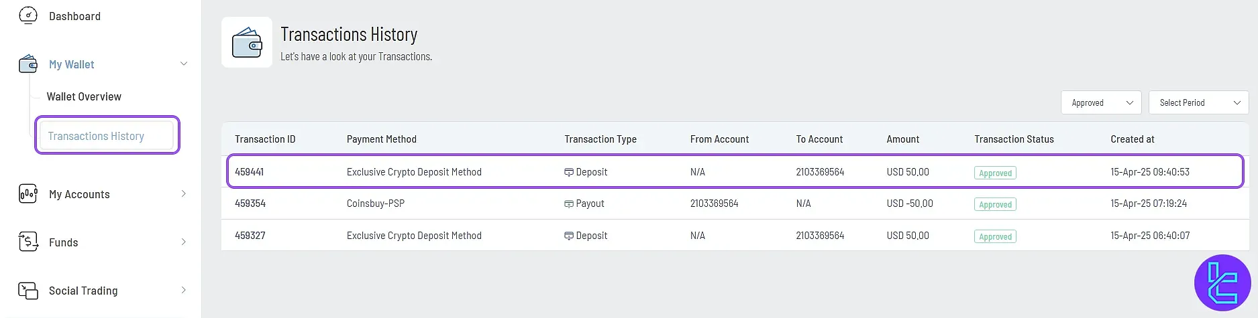Click the From Account column header

(719, 139)
